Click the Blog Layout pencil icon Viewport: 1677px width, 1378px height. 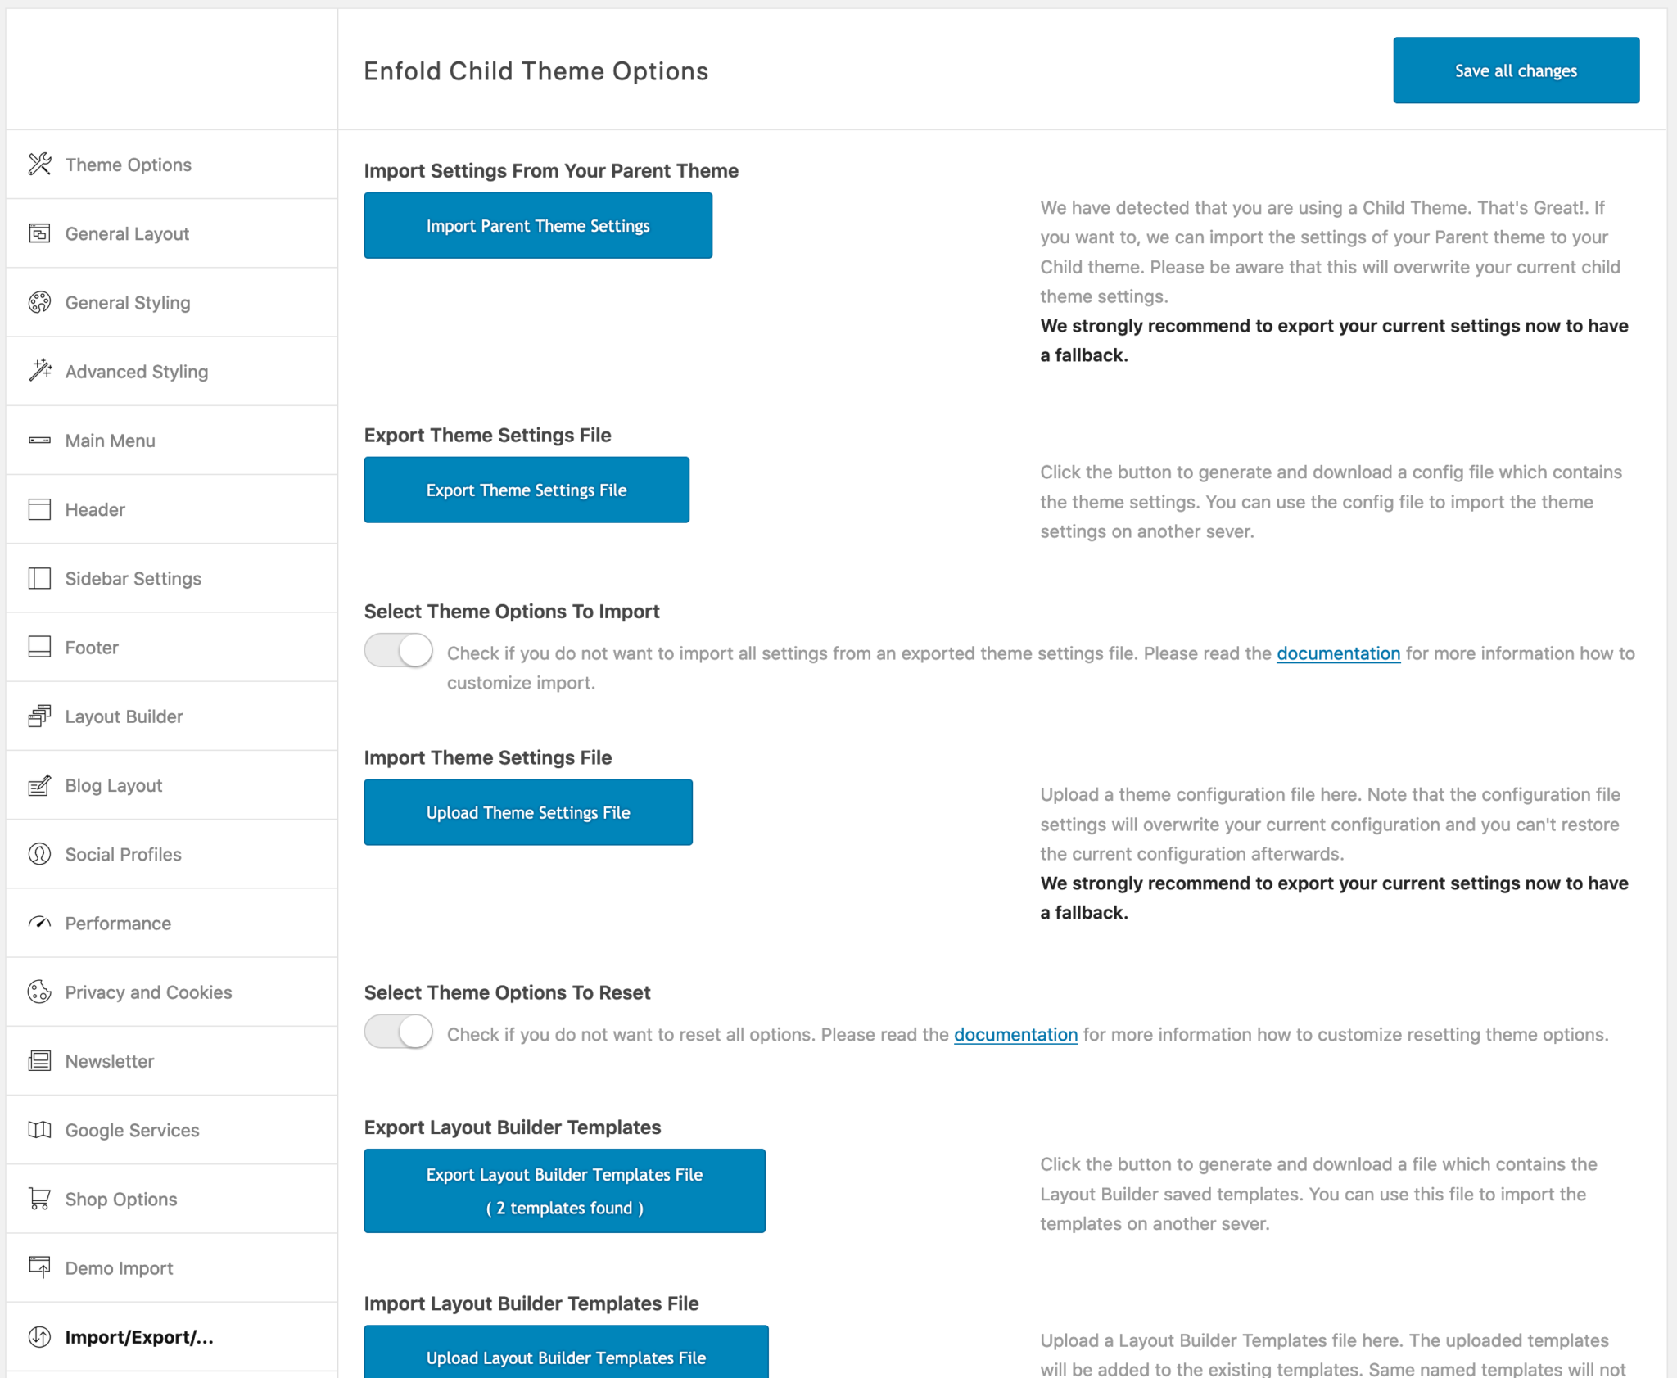coord(38,784)
